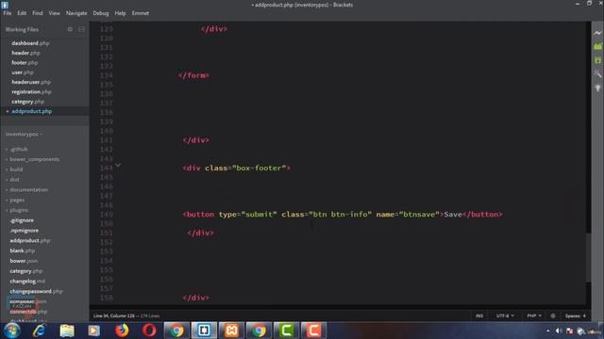Click the lightbulb hint icon in right toolbar

tap(597, 88)
